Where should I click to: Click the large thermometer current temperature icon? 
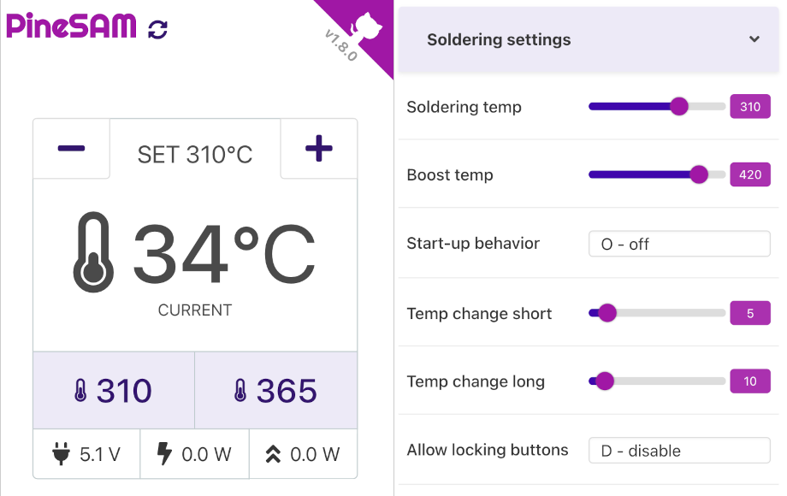(x=92, y=253)
